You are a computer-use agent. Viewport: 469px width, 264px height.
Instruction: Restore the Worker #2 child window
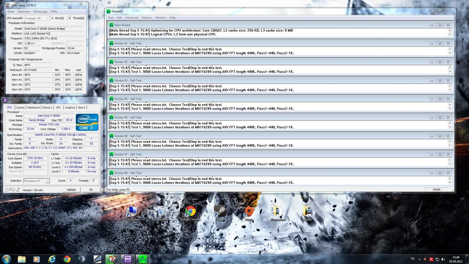coord(440,62)
